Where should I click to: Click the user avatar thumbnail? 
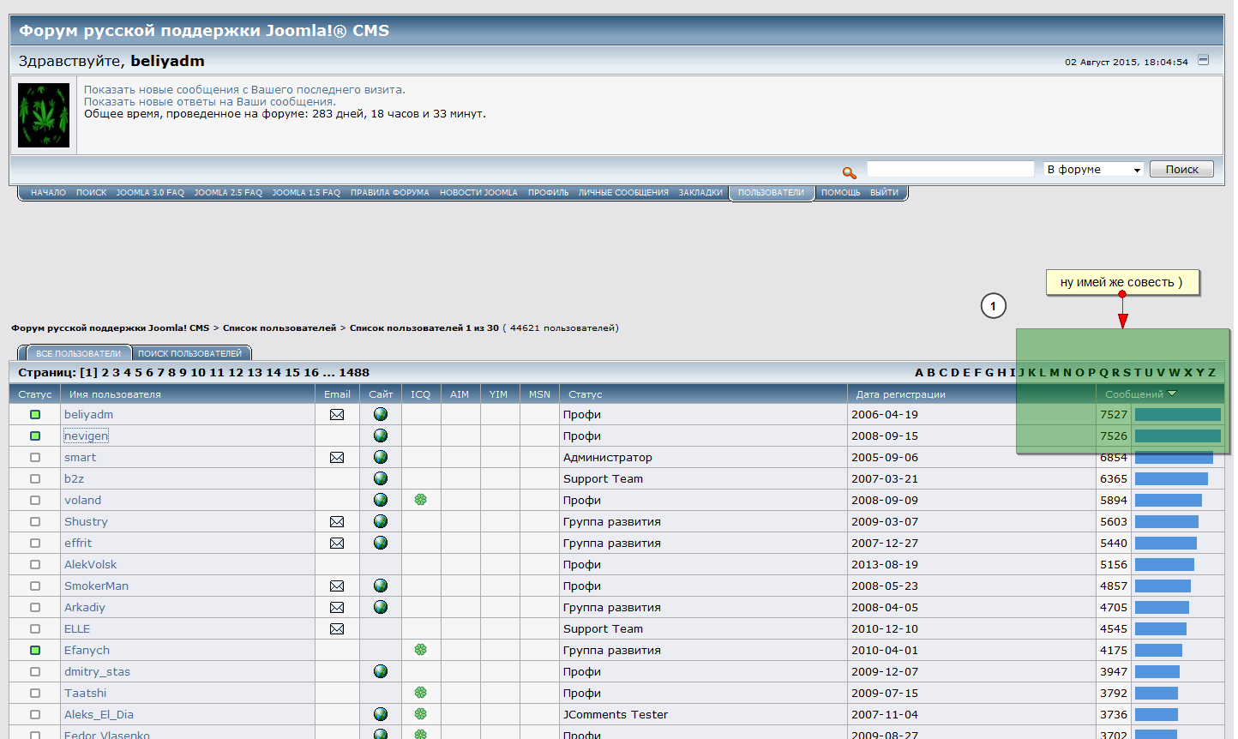point(44,116)
